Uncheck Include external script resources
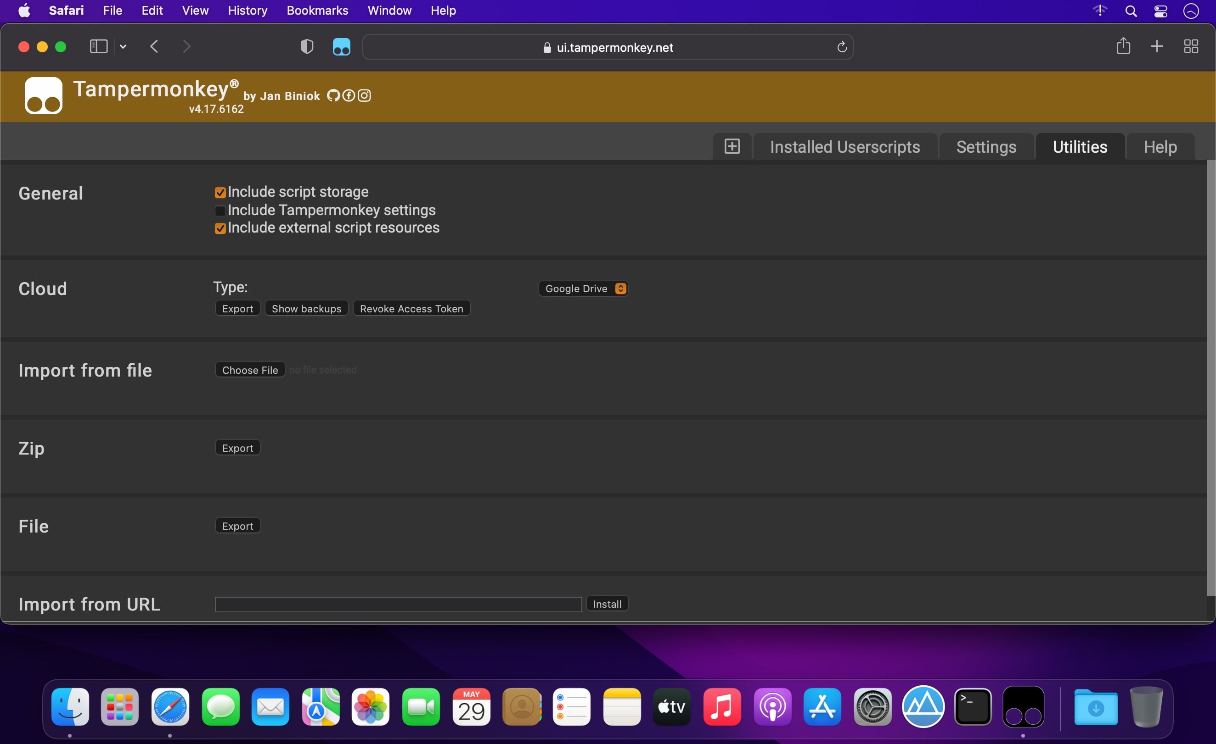This screenshot has height=744, width=1216. pos(220,228)
